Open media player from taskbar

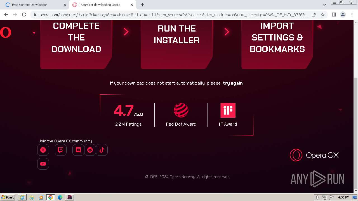point(41,197)
